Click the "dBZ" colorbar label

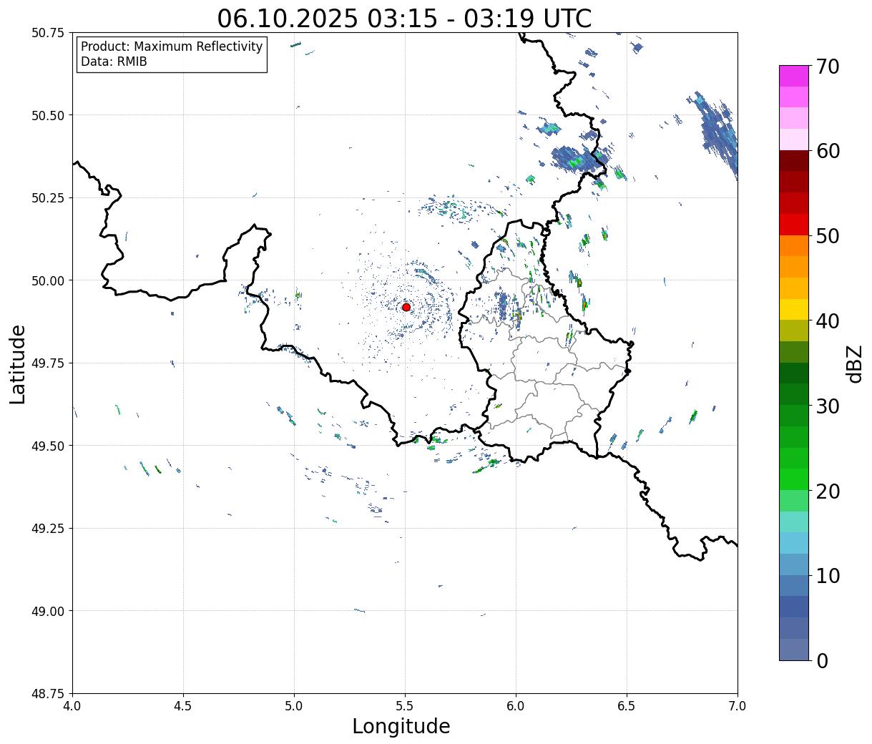[855, 363]
